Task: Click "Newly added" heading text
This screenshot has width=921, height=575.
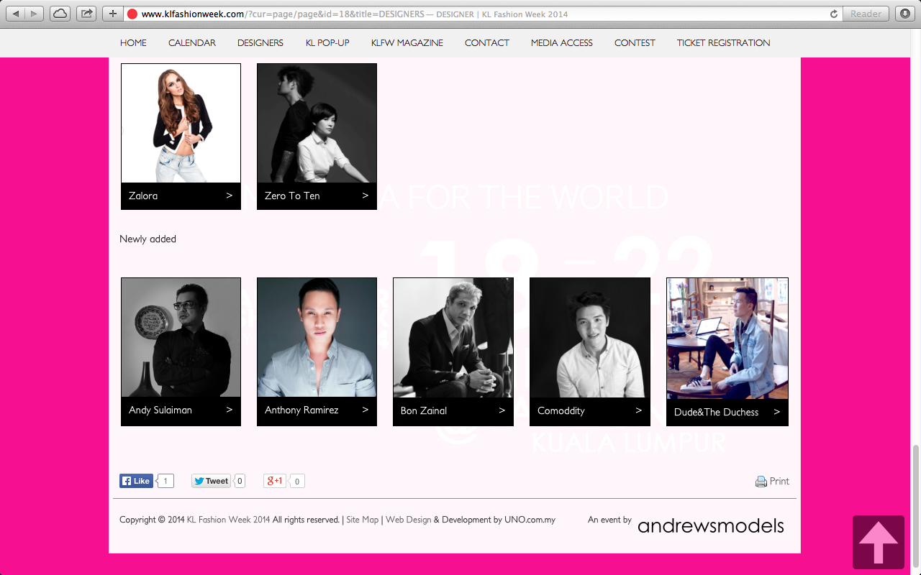Action: 148,239
